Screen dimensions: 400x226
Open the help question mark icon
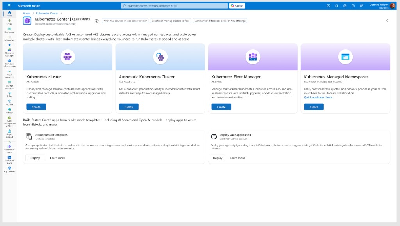click(353, 5)
